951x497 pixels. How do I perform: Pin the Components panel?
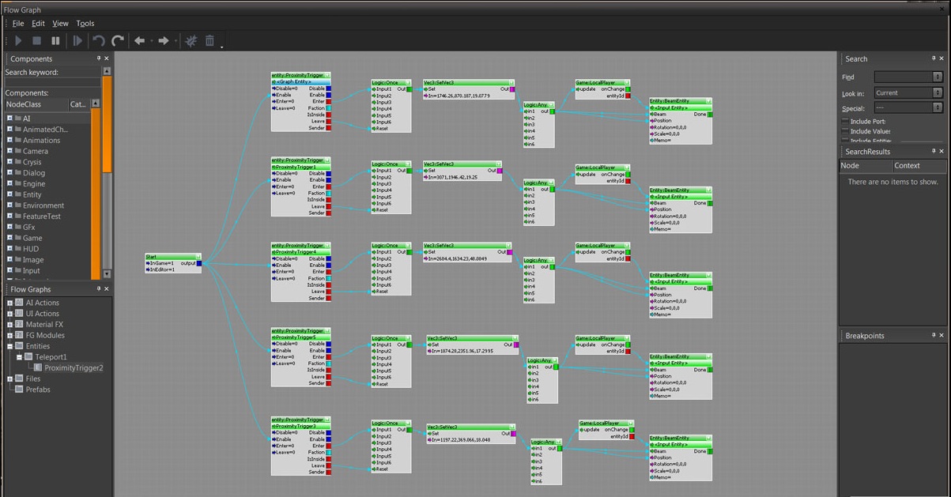99,58
